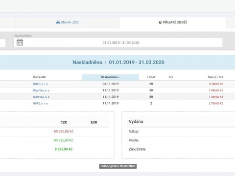Select the price 3 140,00 Kč
This screenshot has height=176, width=235.
[216, 84]
